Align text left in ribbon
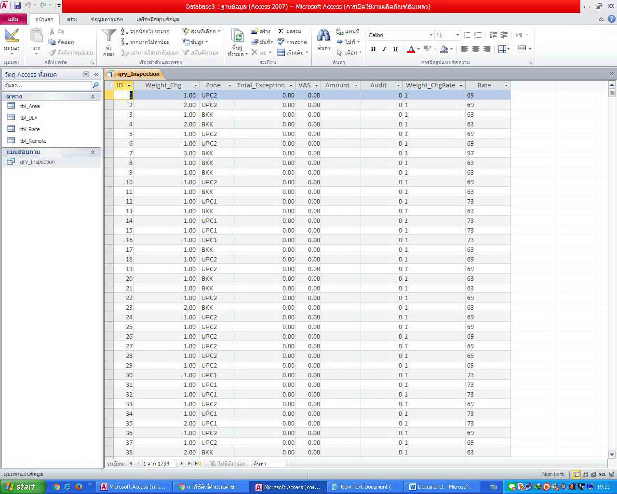 [464, 49]
